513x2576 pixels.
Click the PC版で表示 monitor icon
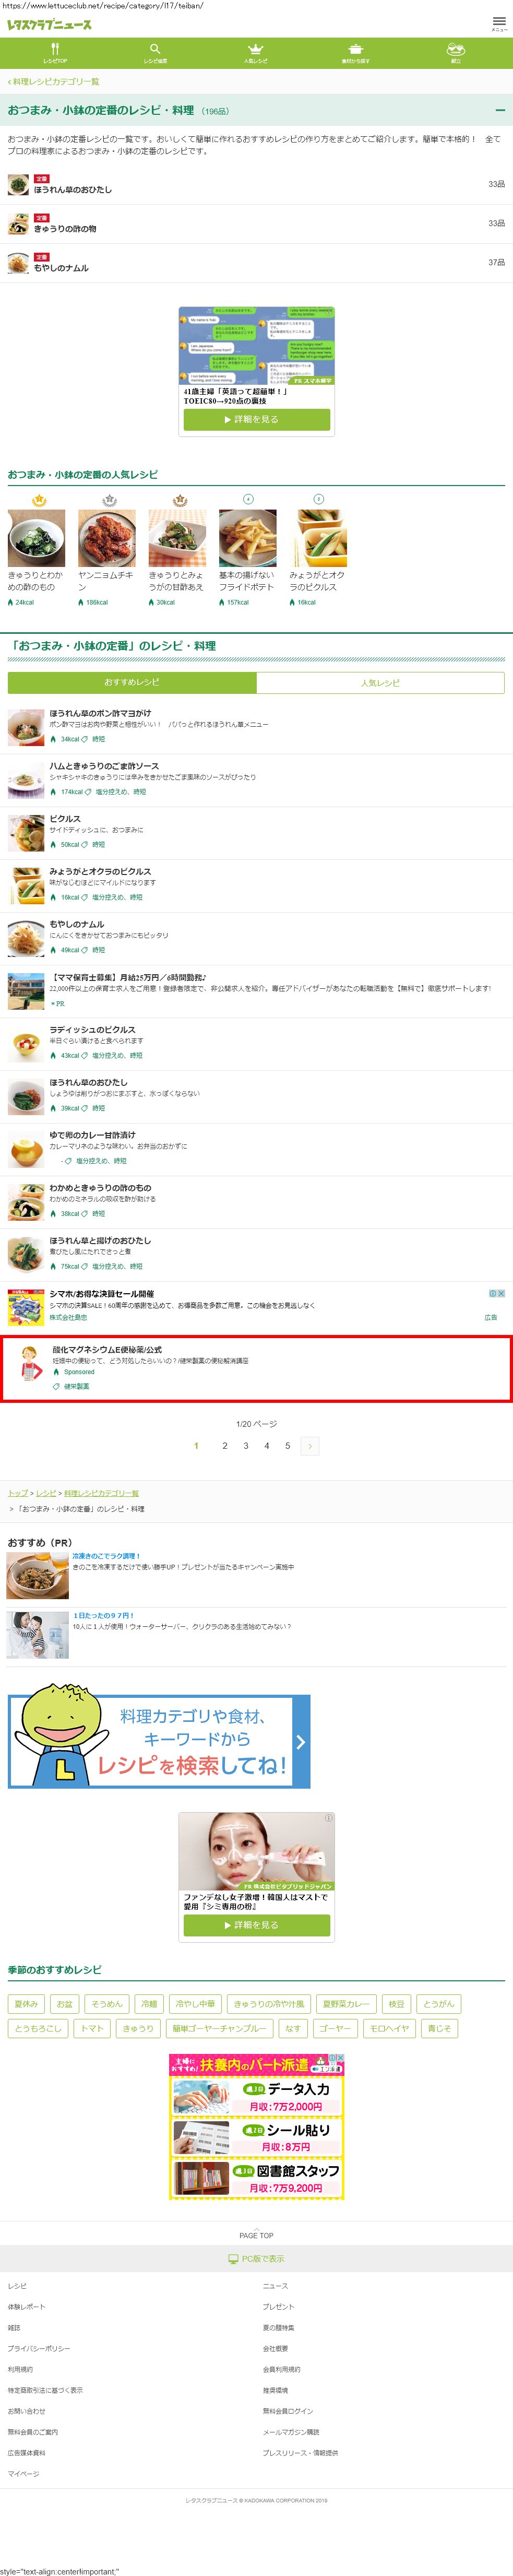[234, 2258]
